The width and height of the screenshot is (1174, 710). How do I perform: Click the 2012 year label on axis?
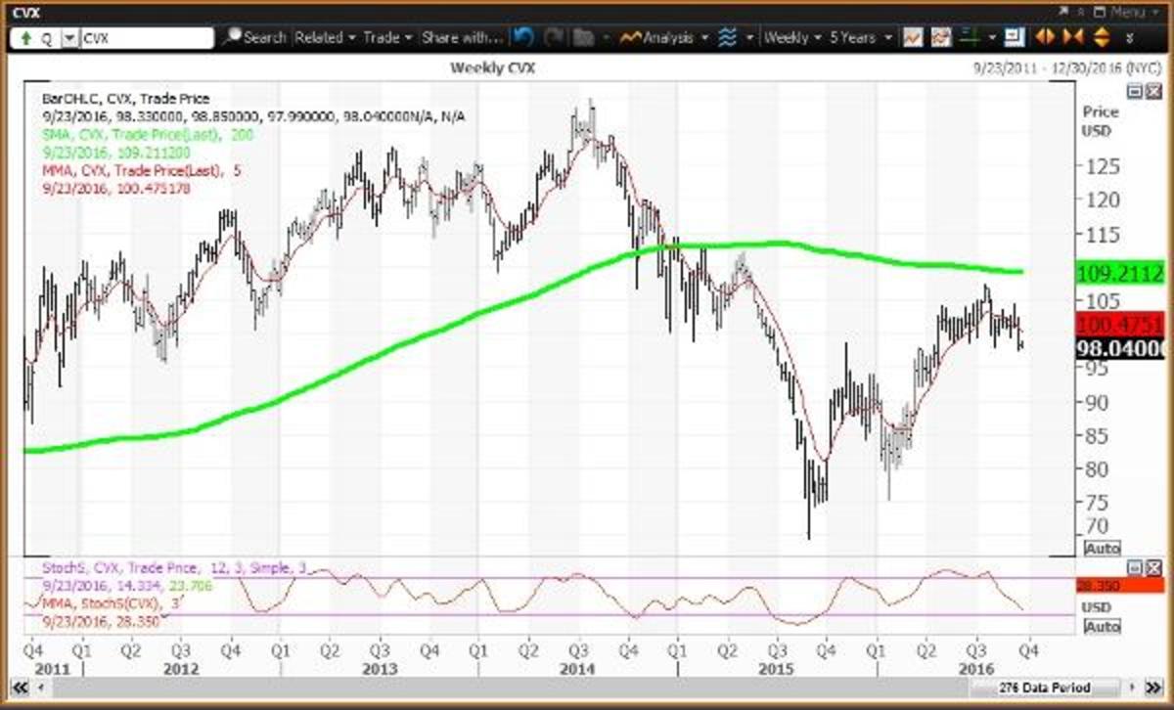pos(182,667)
